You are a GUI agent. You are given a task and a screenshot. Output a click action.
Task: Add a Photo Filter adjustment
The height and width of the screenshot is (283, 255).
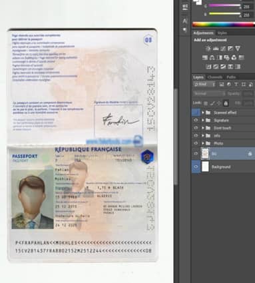[226, 58]
